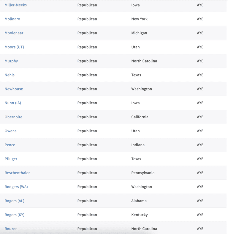Click the Newhouse name link
The image size is (228, 234).
coord(14,89)
